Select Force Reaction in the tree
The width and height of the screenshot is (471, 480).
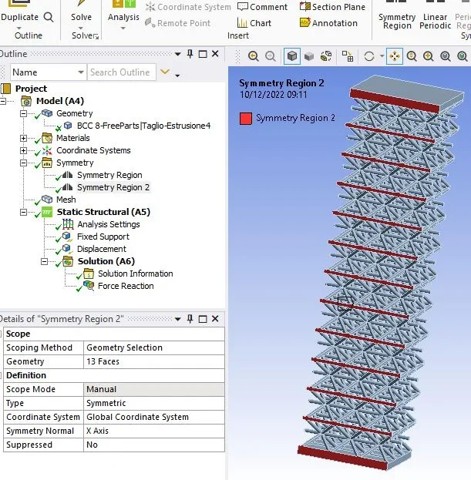click(125, 286)
